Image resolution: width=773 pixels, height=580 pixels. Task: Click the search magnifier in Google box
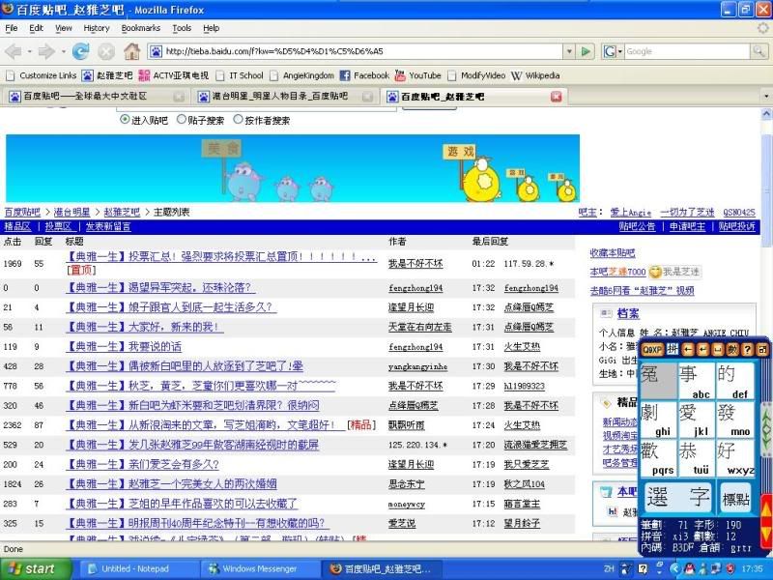pos(759,51)
